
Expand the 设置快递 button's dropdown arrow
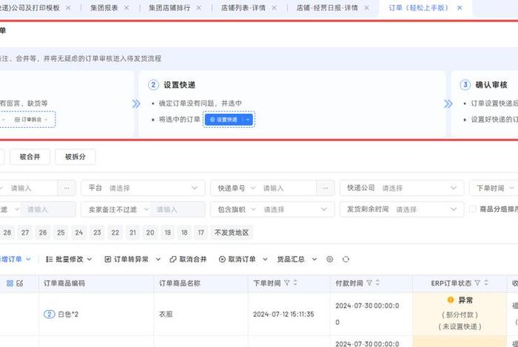coord(248,120)
